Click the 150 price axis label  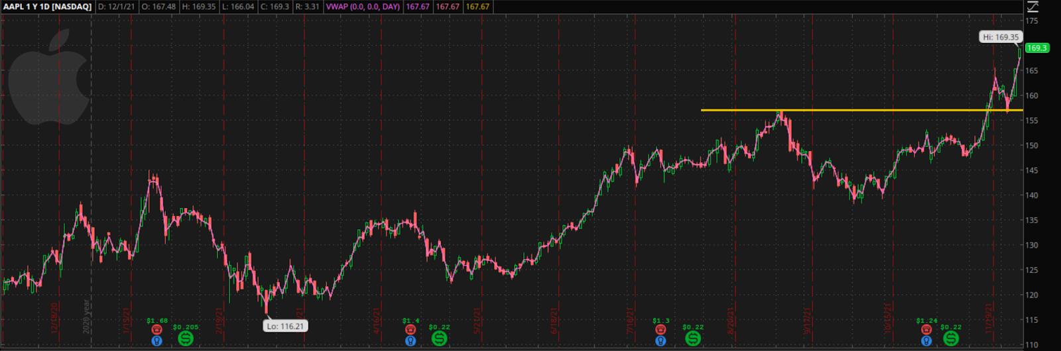pos(1032,145)
